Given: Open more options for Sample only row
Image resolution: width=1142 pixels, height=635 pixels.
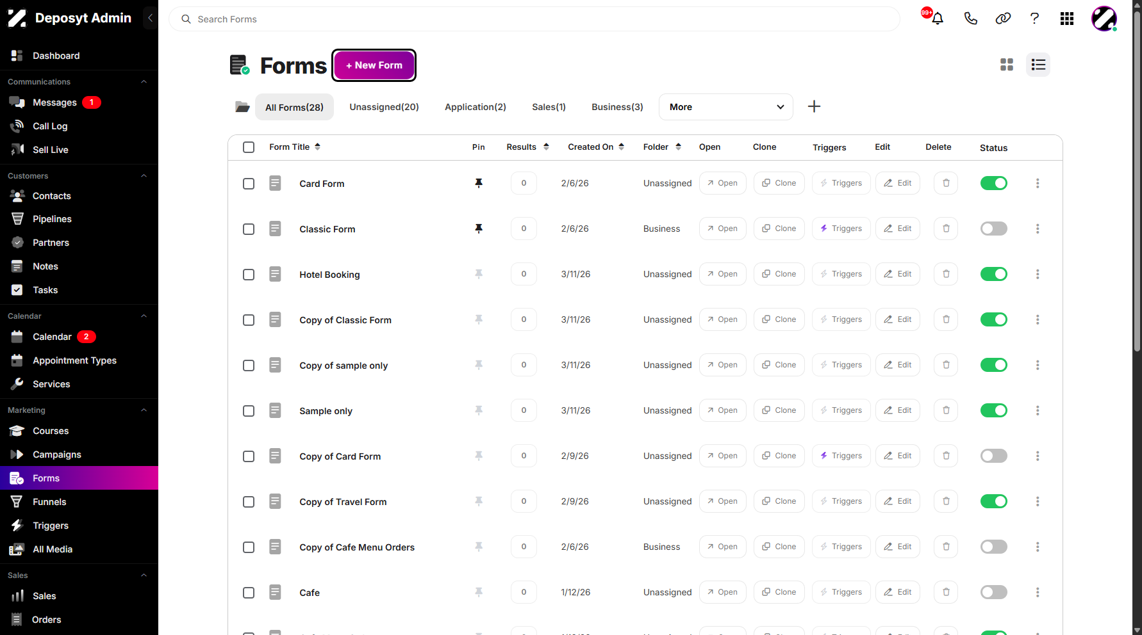Looking at the screenshot, I should (x=1038, y=410).
